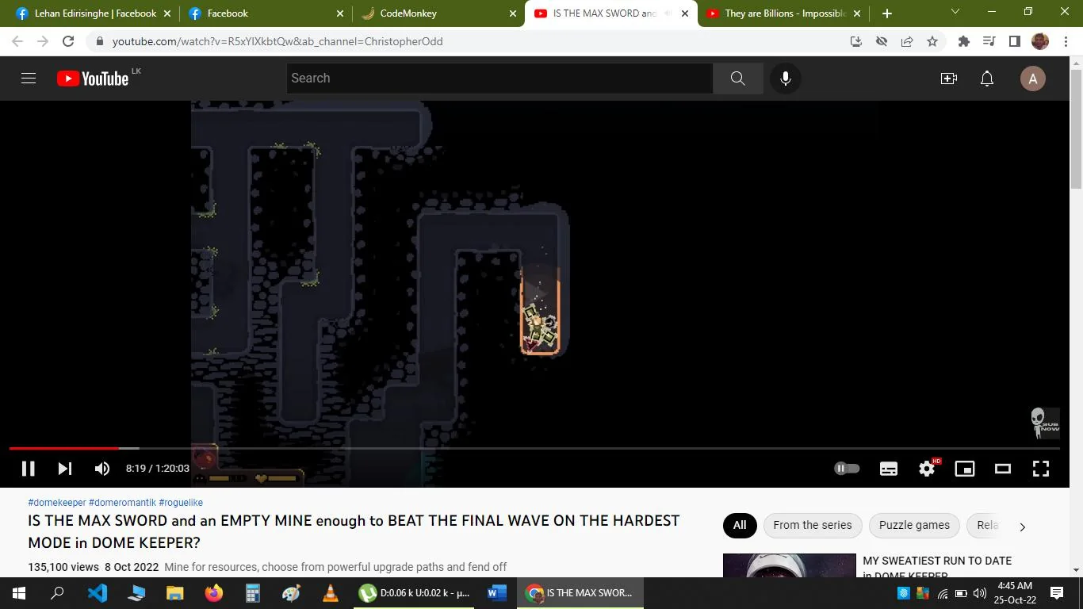Share this page from the address bar
The height and width of the screenshot is (609, 1083).
(x=907, y=41)
